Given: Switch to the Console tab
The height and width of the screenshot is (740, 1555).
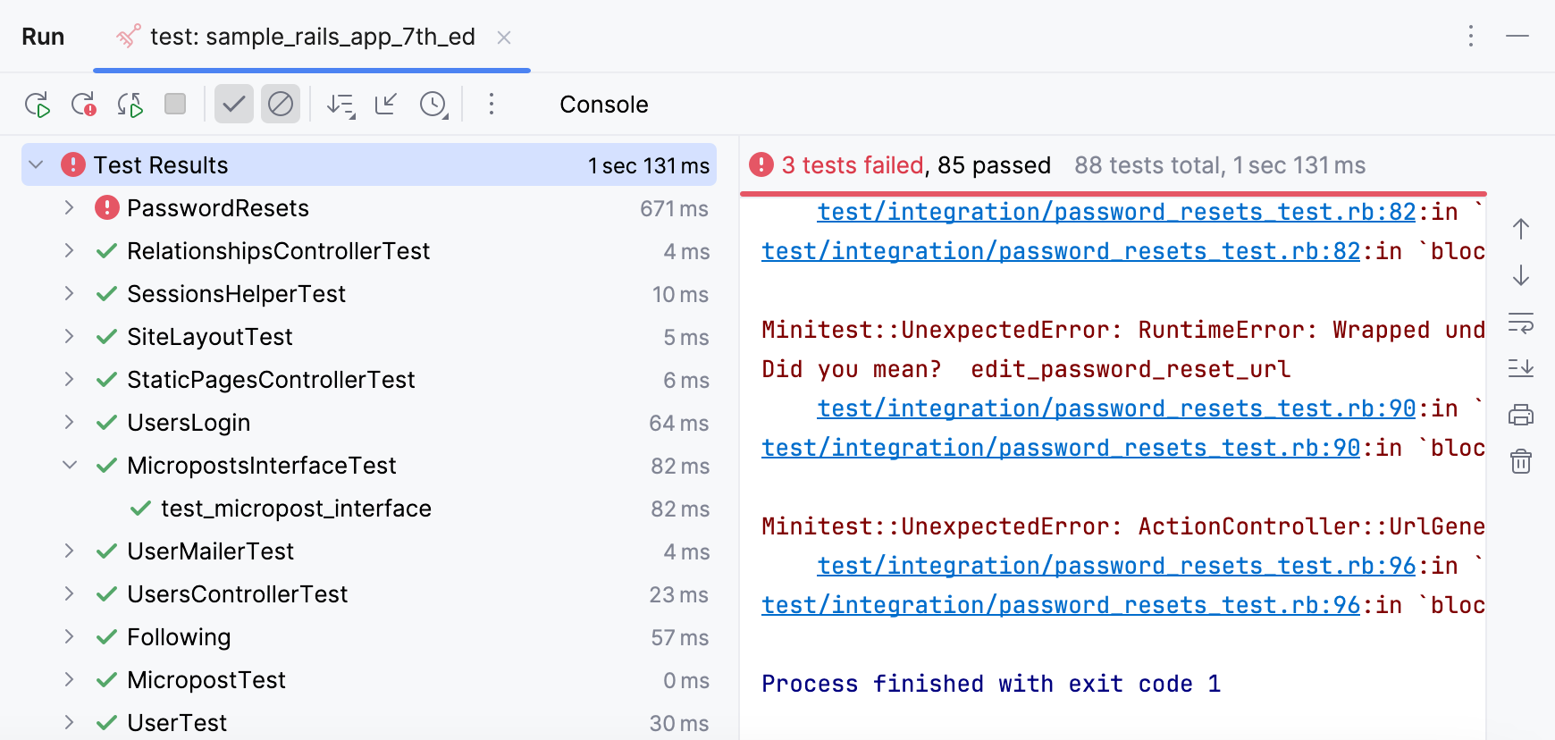Looking at the screenshot, I should coord(603,105).
